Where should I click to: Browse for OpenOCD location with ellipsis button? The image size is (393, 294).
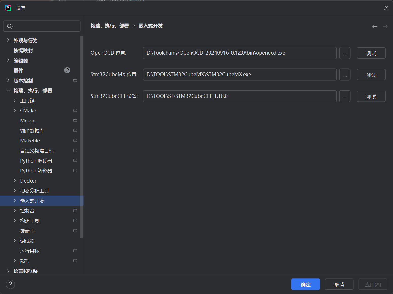[345, 53]
